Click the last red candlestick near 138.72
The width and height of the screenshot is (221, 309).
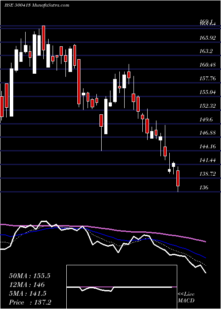178,178
